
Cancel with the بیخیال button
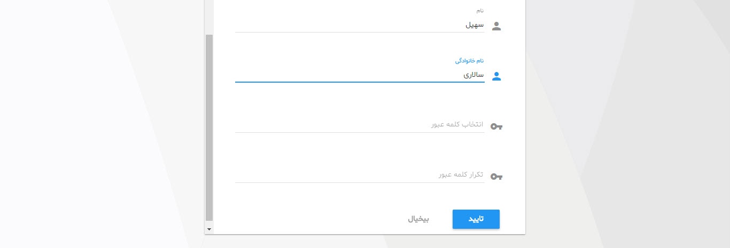coord(418,219)
